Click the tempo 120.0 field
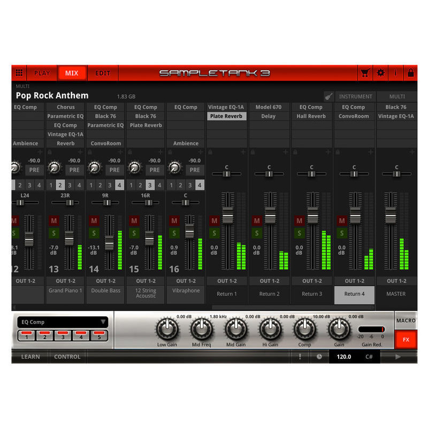428x428 pixels. pyautogui.click(x=343, y=356)
